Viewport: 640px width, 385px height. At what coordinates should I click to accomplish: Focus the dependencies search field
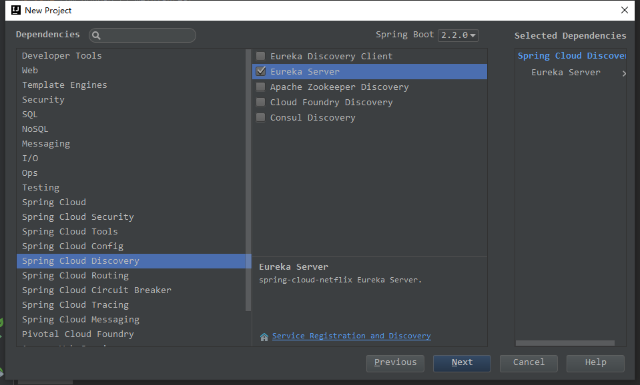tap(147, 35)
